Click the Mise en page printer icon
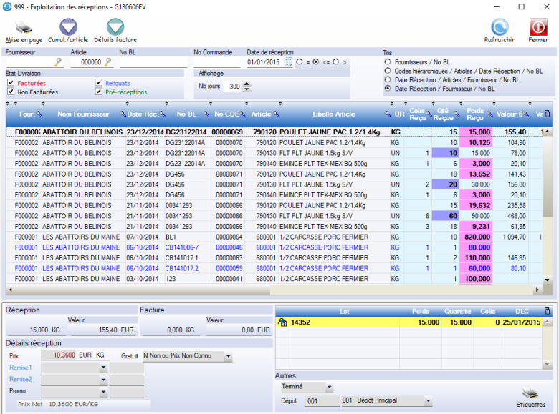559x414 pixels. coord(24,28)
